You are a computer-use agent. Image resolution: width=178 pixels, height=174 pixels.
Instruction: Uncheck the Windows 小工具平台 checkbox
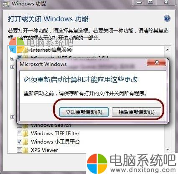[x=19, y=142]
